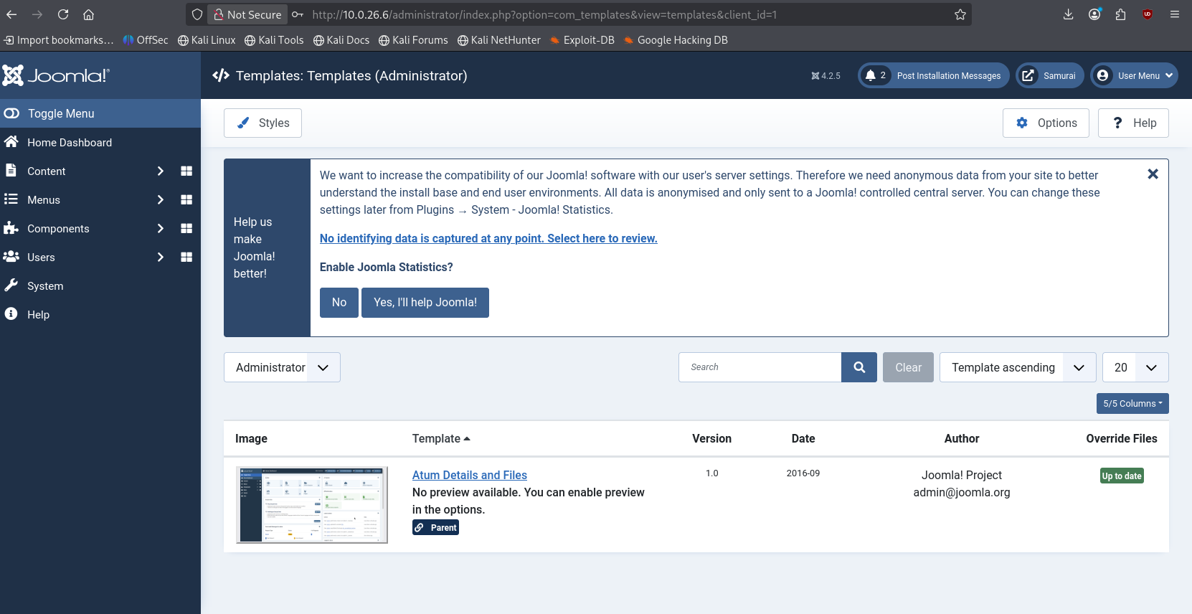The image size is (1192, 614).
Task: Click the Joomla! logo
Action: click(56, 75)
